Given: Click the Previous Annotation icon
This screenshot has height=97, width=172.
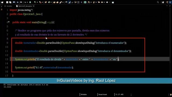Looking at the screenshot, I should (x=94, y=2).
